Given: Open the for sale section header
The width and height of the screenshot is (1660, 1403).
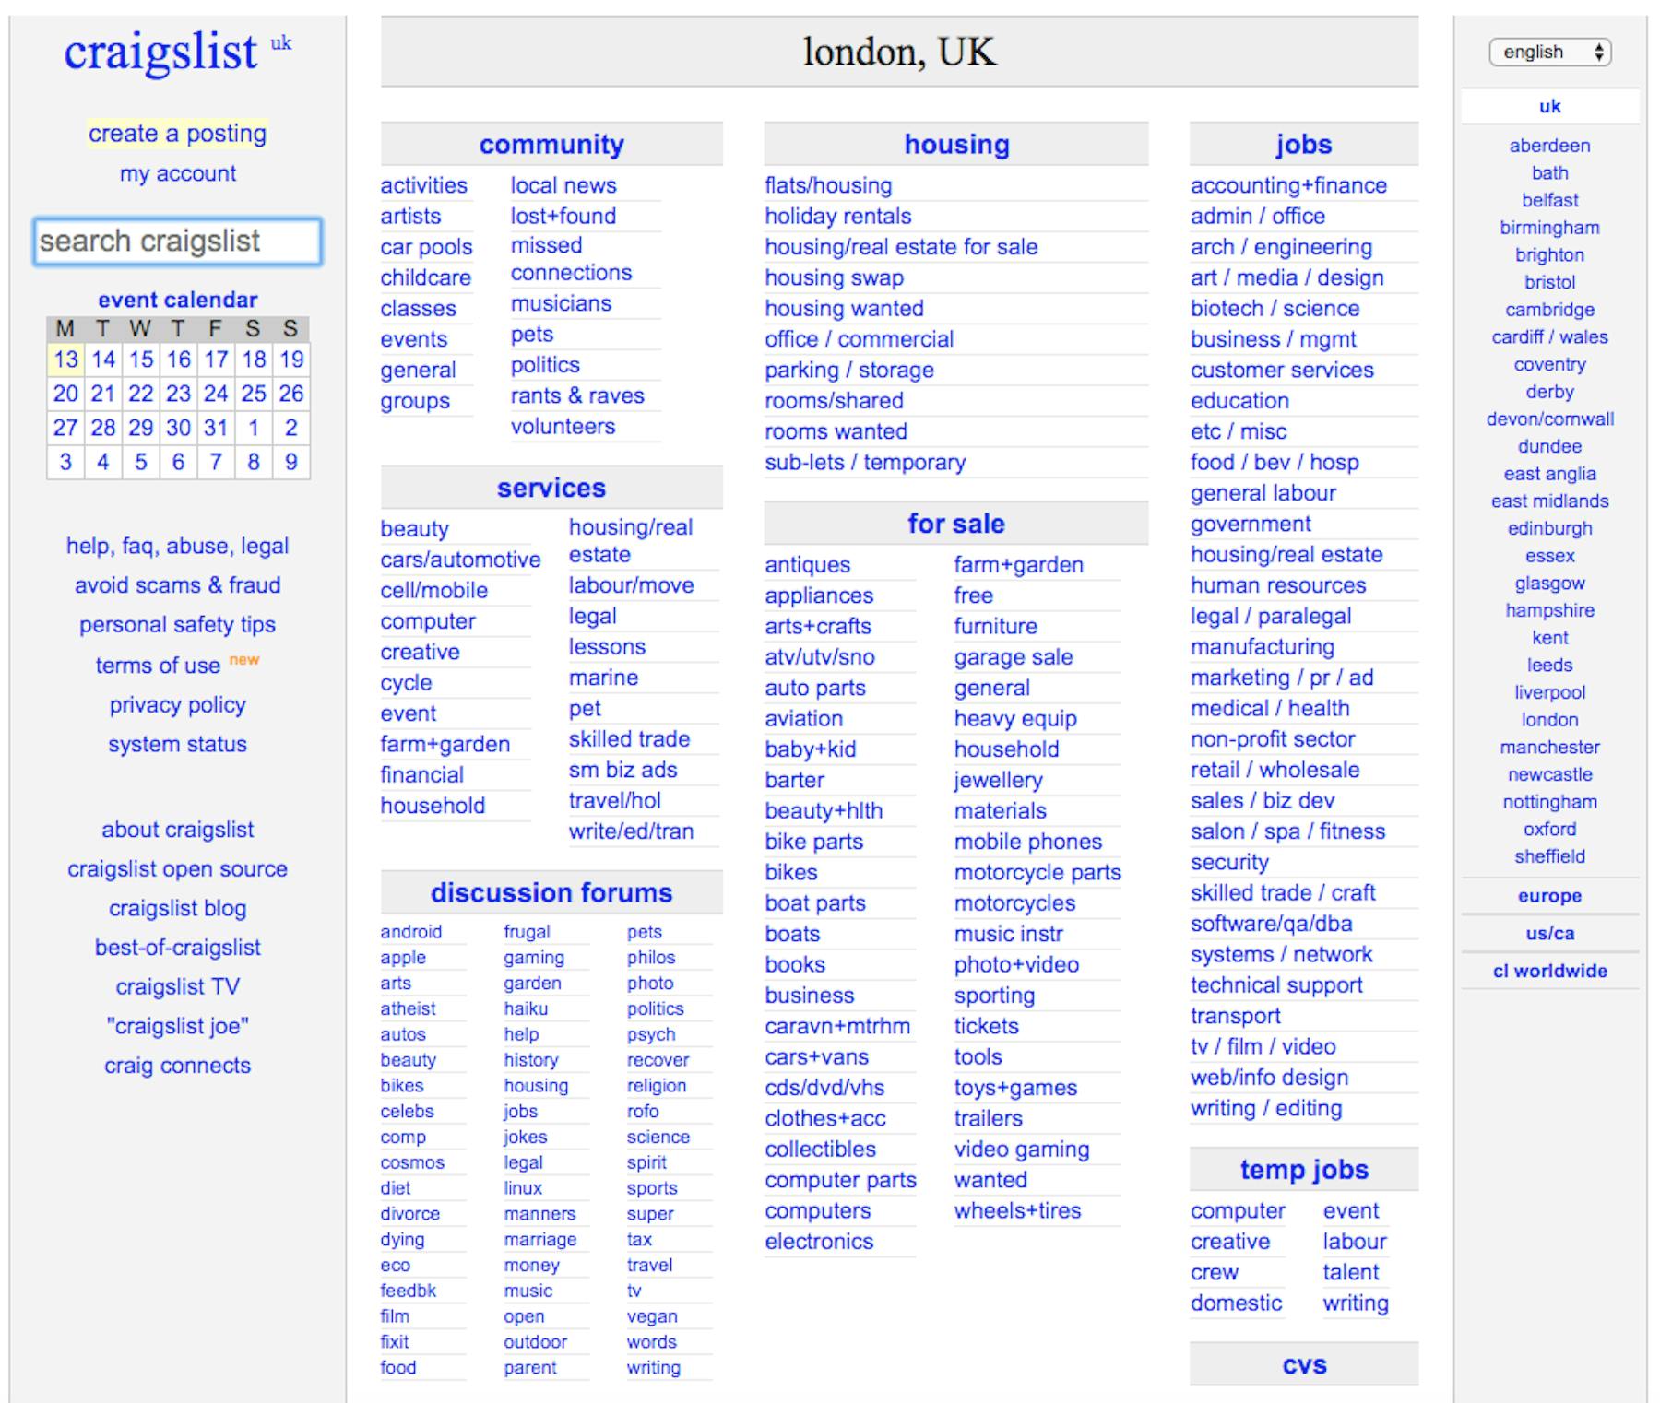Looking at the screenshot, I should point(956,525).
